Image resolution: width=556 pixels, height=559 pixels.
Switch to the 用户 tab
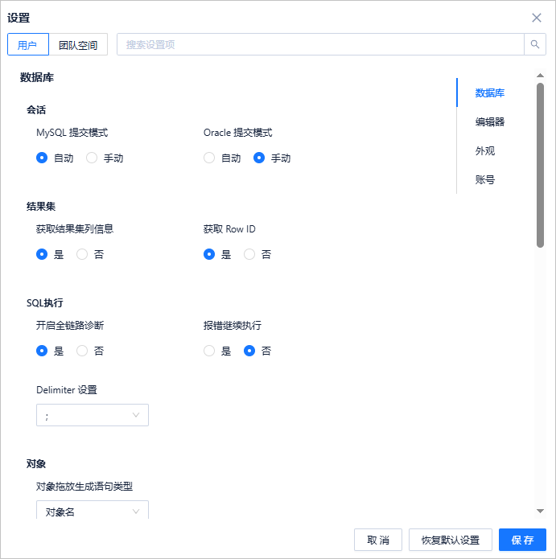28,44
